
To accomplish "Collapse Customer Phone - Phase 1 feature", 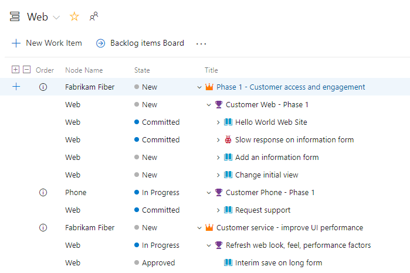I will click(x=209, y=193).
